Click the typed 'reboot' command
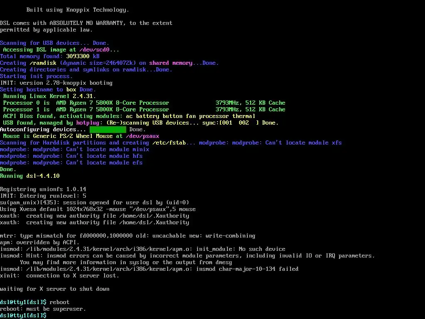The height and width of the screenshot is (319, 425). [x=59, y=302]
